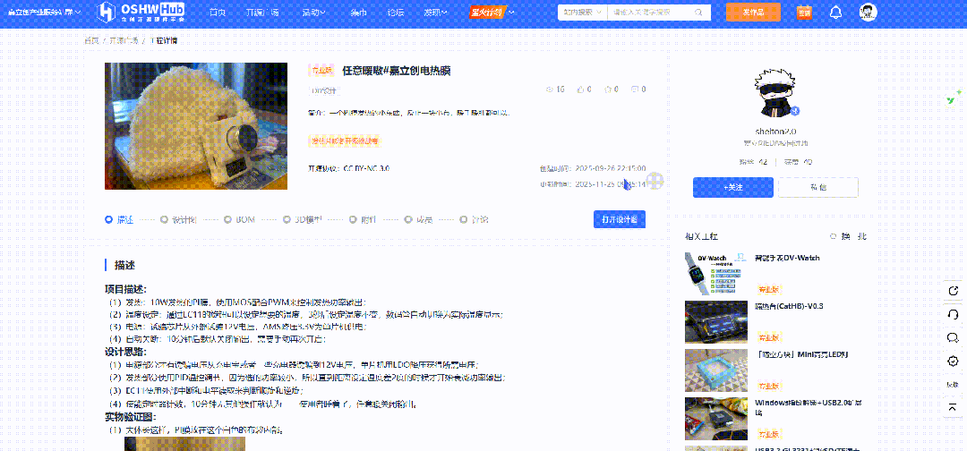Click the star favorite icon
Screen dimensions: 967x451
coord(607,89)
